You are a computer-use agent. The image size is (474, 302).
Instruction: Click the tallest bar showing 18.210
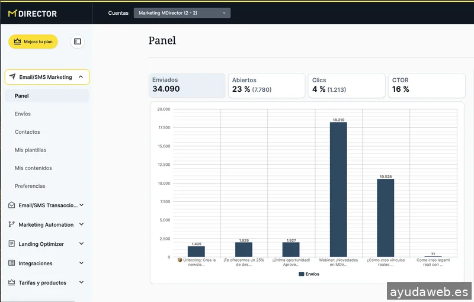click(338, 189)
